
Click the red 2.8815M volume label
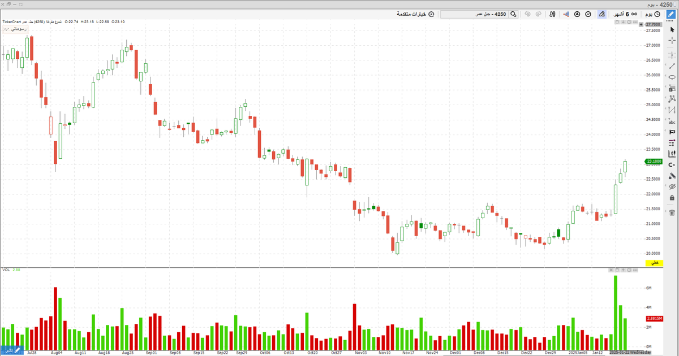pyautogui.click(x=654, y=319)
